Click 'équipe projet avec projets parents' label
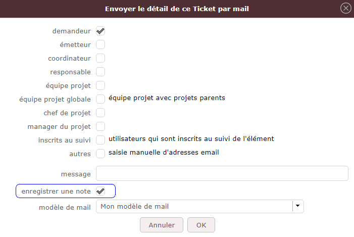This screenshot has width=354, height=237. click(167, 98)
